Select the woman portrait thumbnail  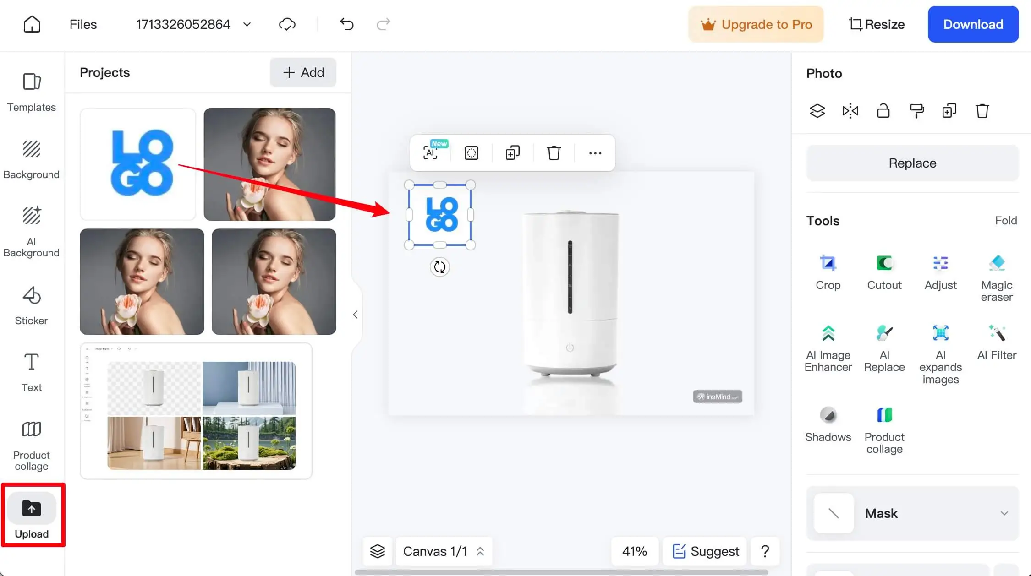tap(269, 164)
